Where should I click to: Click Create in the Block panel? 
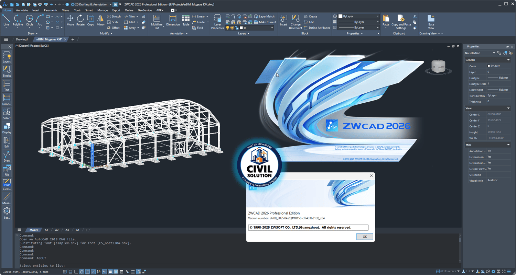[311, 16]
